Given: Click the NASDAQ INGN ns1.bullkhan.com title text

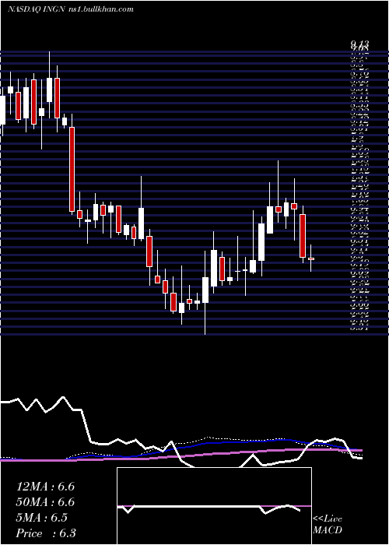Looking at the screenshot, I should [71, 9].
